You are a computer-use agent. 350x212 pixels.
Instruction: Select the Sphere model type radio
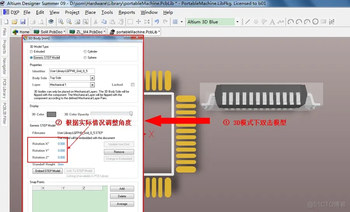85,58
